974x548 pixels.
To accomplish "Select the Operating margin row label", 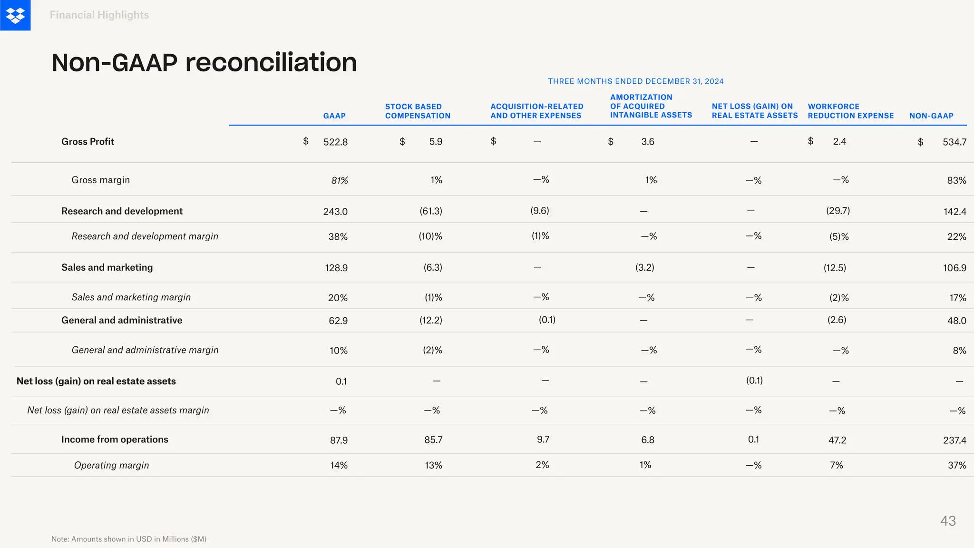I will click(111, 465).
